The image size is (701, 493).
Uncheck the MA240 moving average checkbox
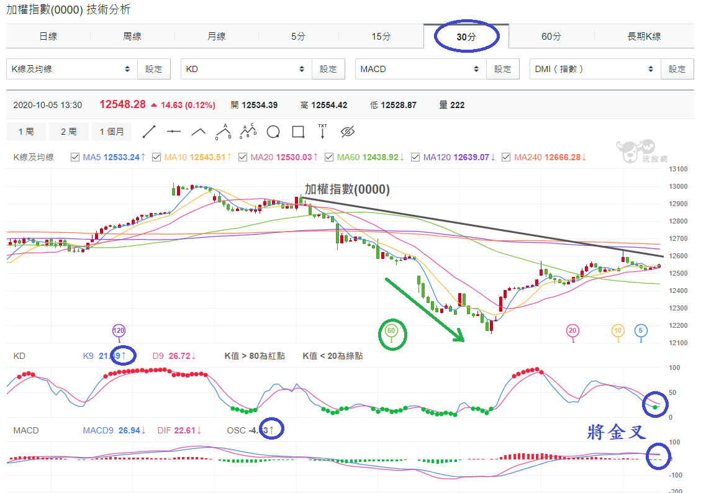(x=506, y=157)
